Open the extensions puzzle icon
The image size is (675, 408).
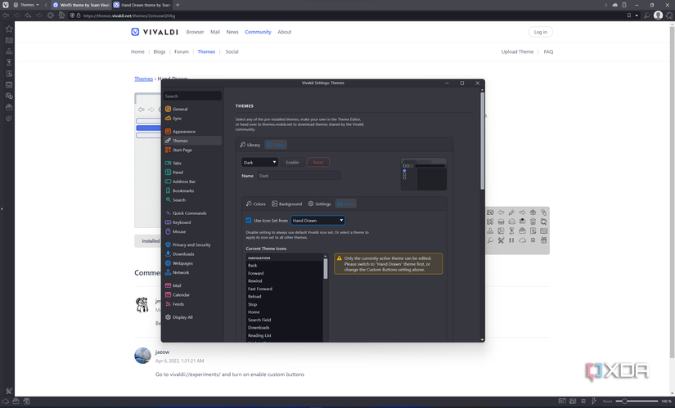[669, 15]
